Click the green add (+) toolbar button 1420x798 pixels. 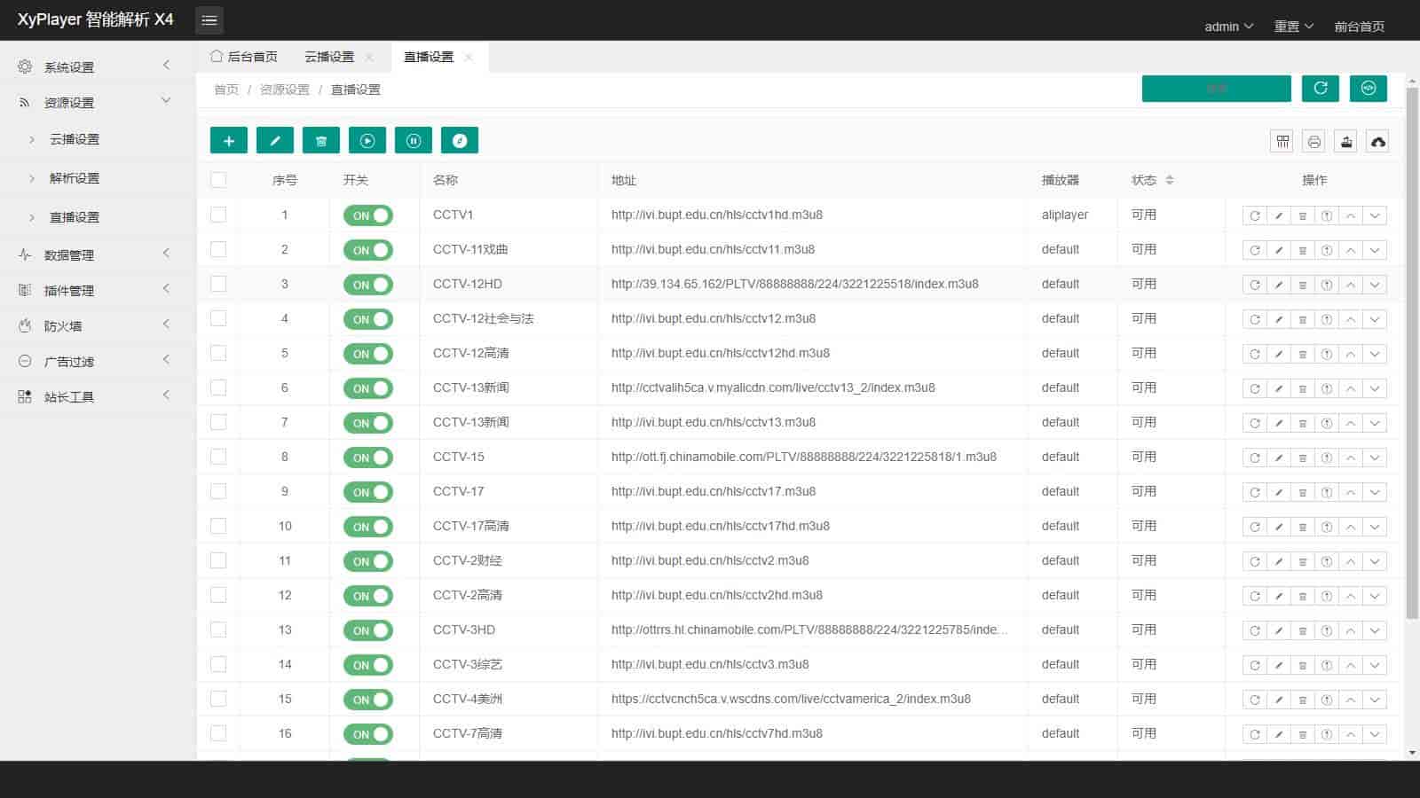pos(229,141)
